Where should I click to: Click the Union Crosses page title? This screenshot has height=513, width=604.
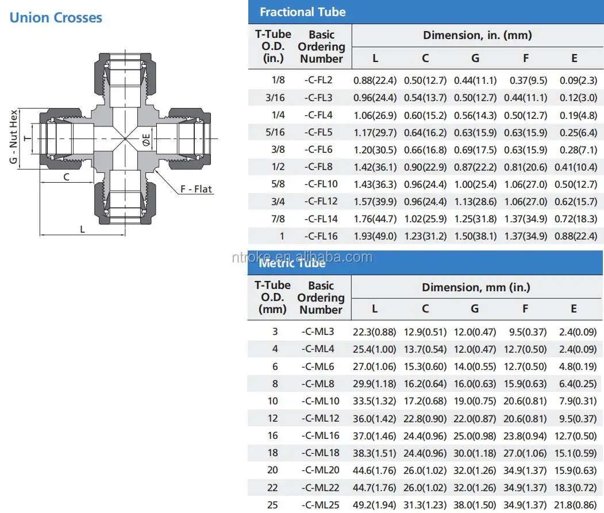point(55,17)
